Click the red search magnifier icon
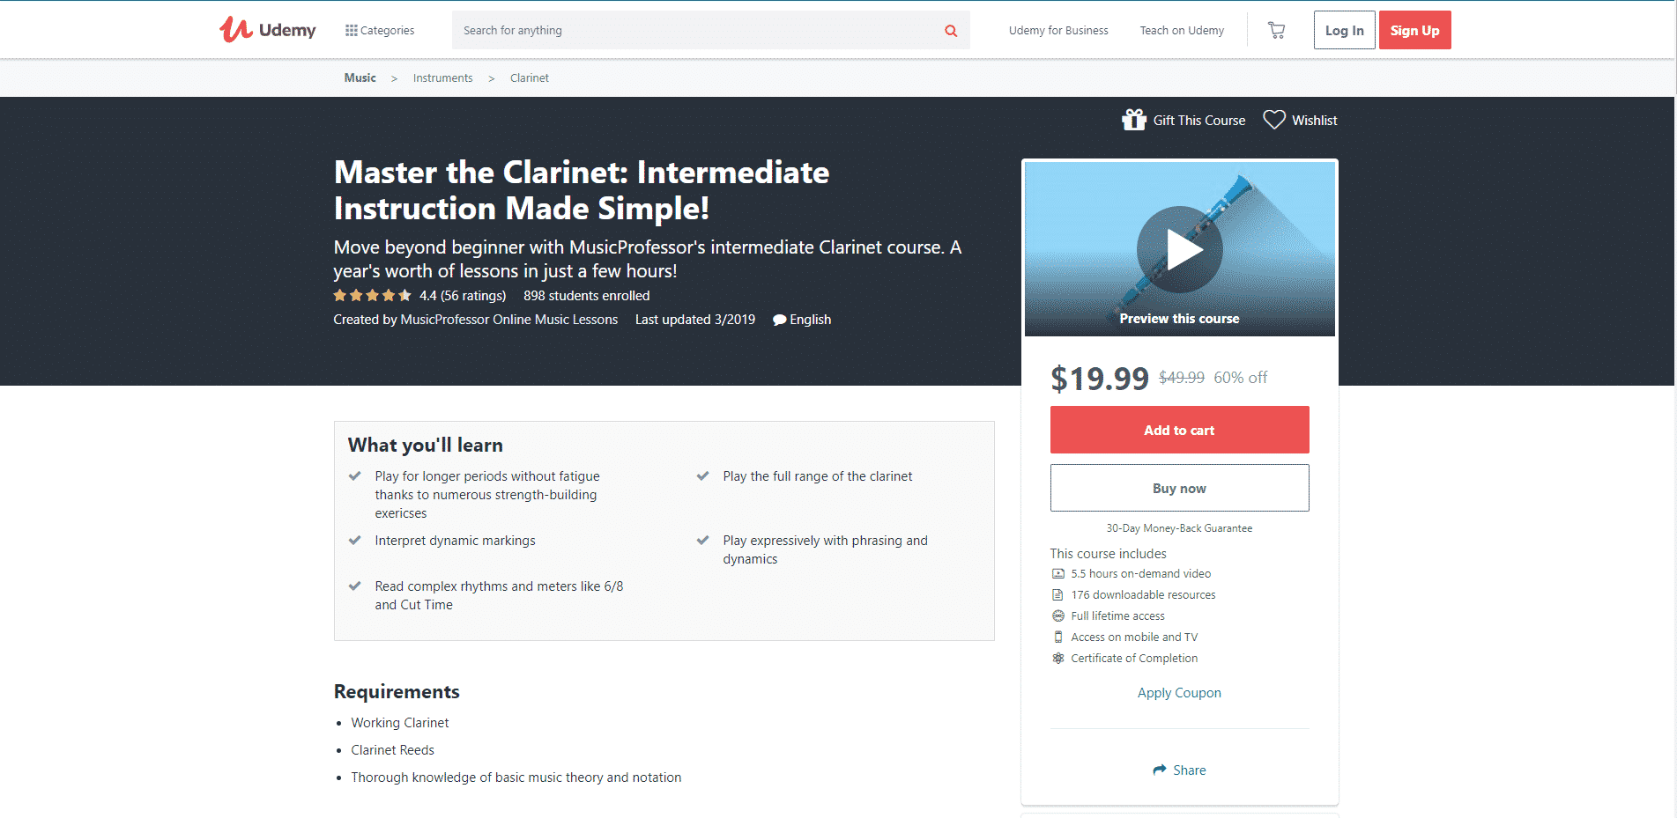Screen dimensions: 1677x818 pyautogui.click(x=951, y=31)
